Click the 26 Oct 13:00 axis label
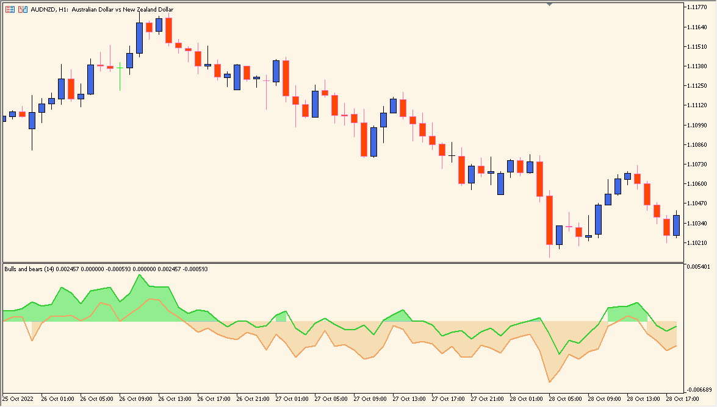Screen dimensions: 717x407 (x=175, y=398)
